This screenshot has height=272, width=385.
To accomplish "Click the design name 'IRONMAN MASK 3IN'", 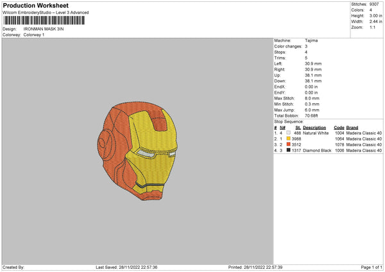I will pyautogui.click(x=44, y=29).
